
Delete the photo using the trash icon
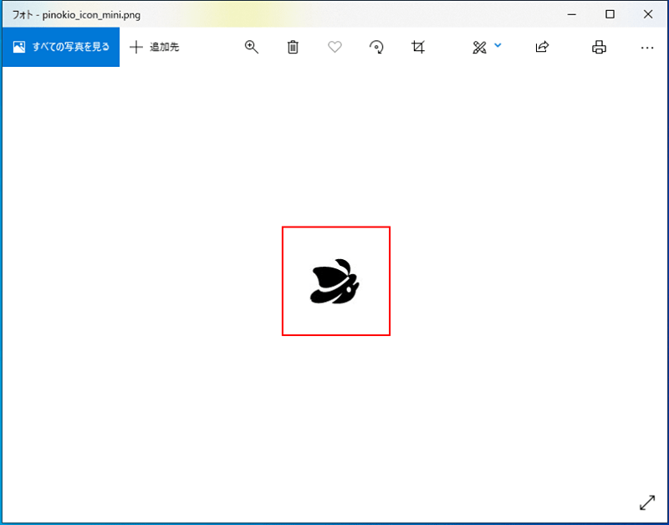[x=293, y=47]
